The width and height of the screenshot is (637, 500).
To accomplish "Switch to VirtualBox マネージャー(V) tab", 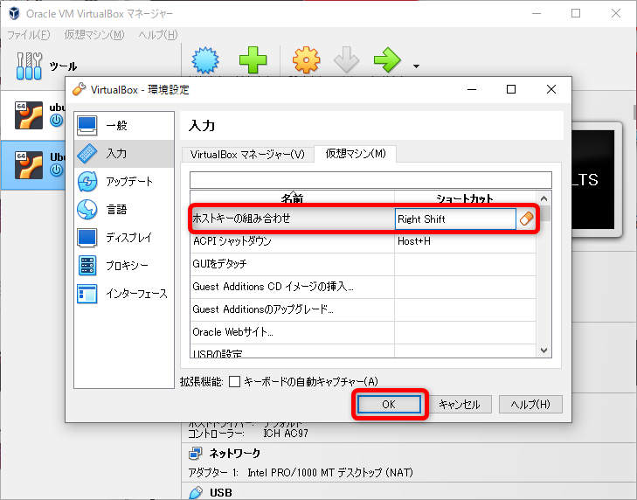I will click(x=247, y=155).
